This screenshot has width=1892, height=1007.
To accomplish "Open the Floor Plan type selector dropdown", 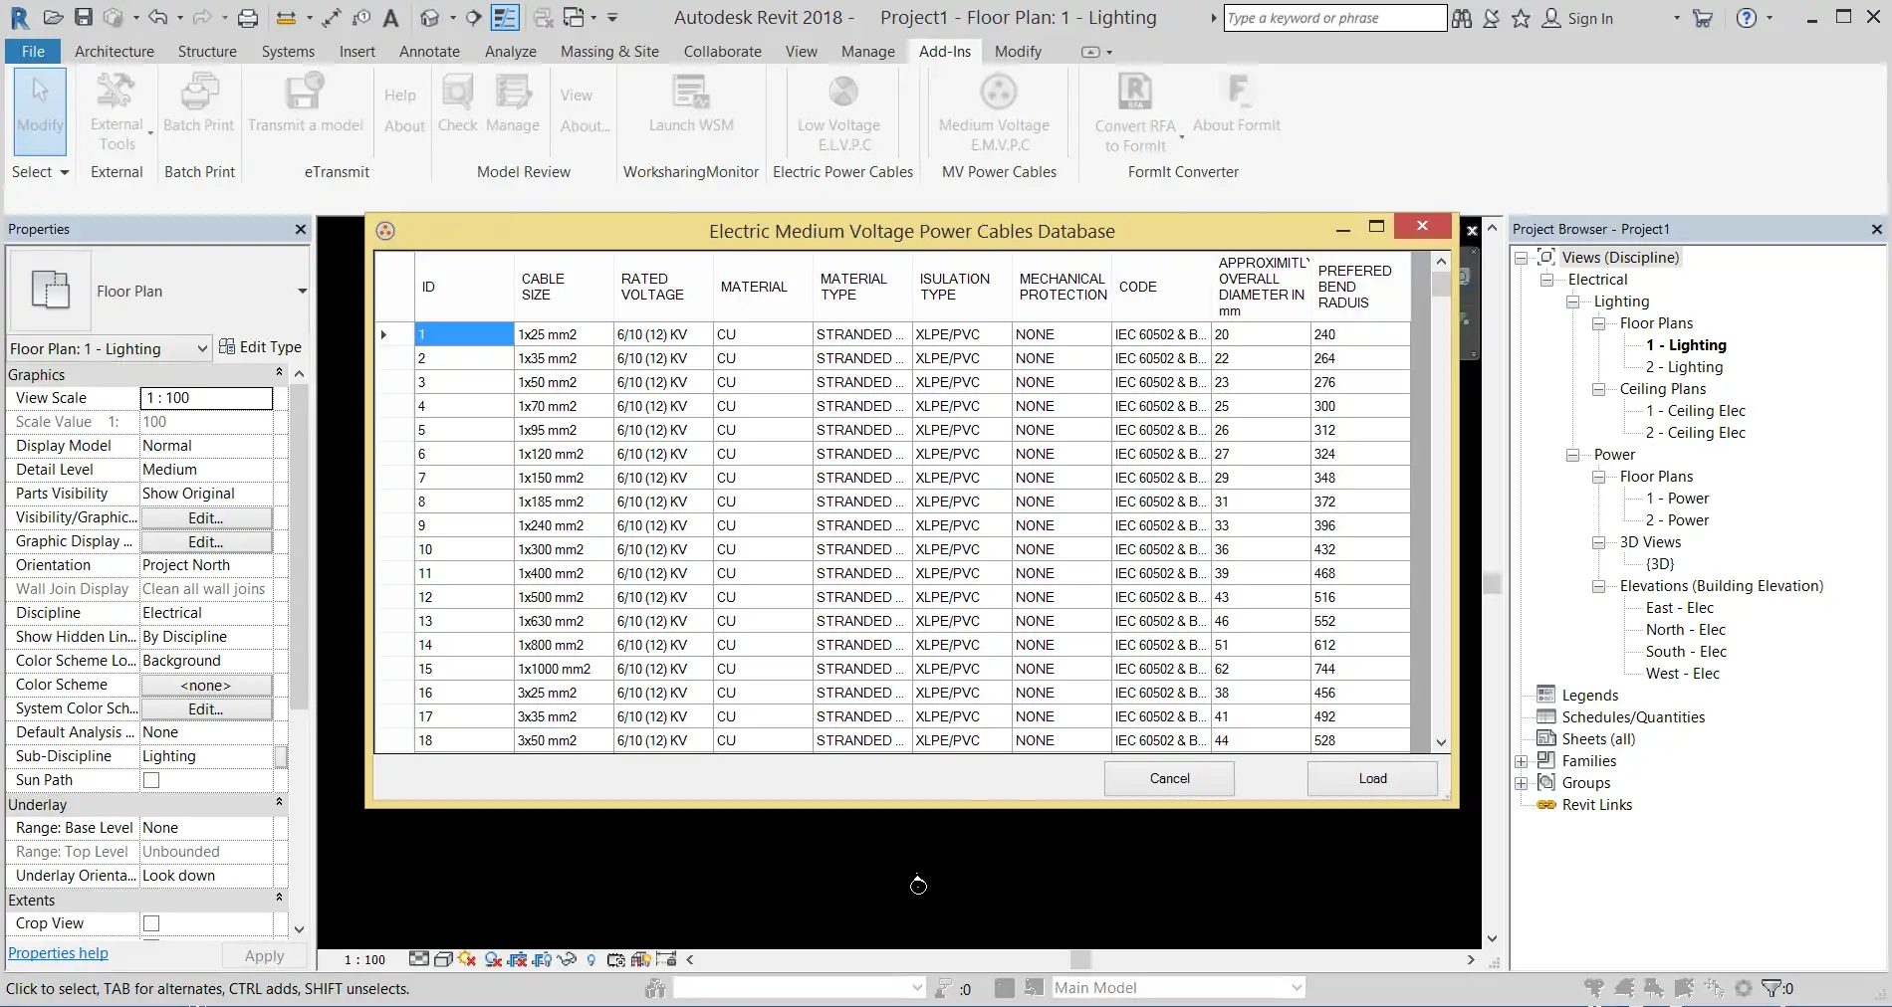I will [x=301, y=292].
